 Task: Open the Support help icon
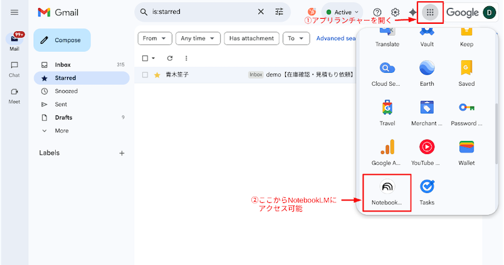377,13
